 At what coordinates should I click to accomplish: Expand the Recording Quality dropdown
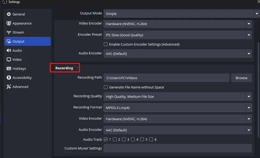point(178,96)
